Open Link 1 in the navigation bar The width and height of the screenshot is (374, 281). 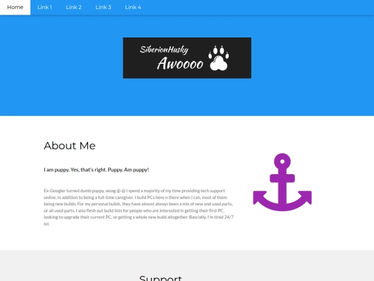tap(44, 8)
